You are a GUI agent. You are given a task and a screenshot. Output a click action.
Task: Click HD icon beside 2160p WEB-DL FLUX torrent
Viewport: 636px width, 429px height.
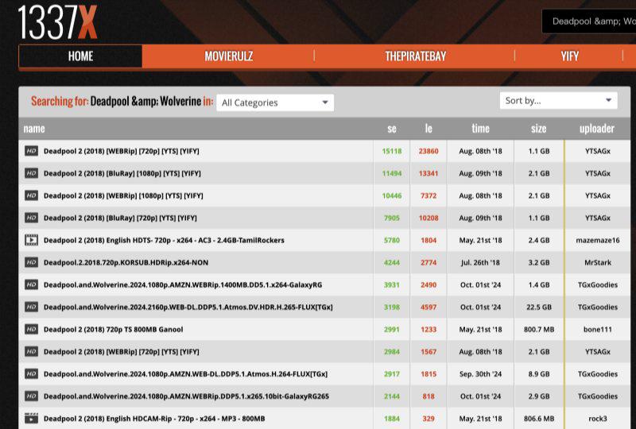click(x=31, y=307)
